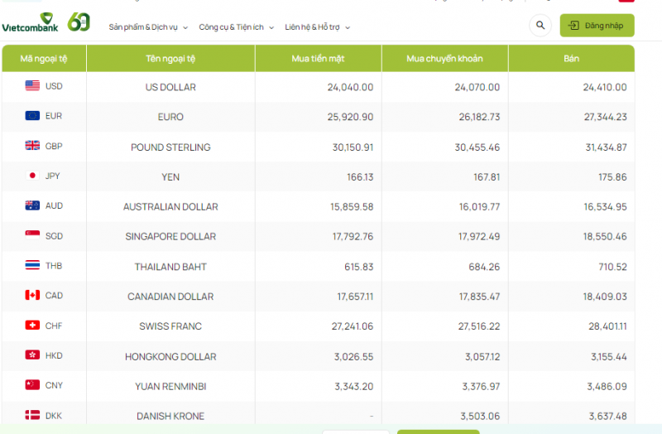Select the DANISH KRONE currency row
The width and height of the screenshot is (662, 434).
pos(170,416)
